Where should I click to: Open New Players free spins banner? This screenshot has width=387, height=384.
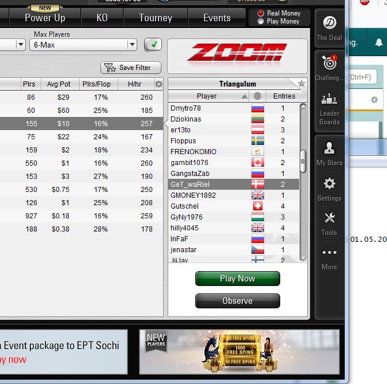coord(239,352)
